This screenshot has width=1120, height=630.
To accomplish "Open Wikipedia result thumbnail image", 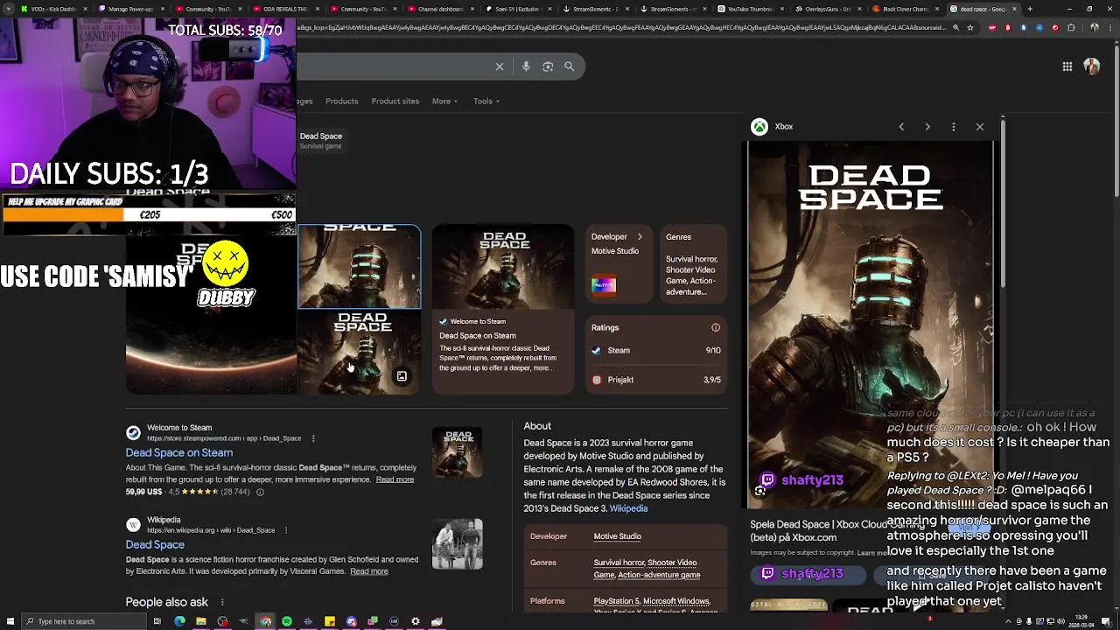I will tap(457, 544).
